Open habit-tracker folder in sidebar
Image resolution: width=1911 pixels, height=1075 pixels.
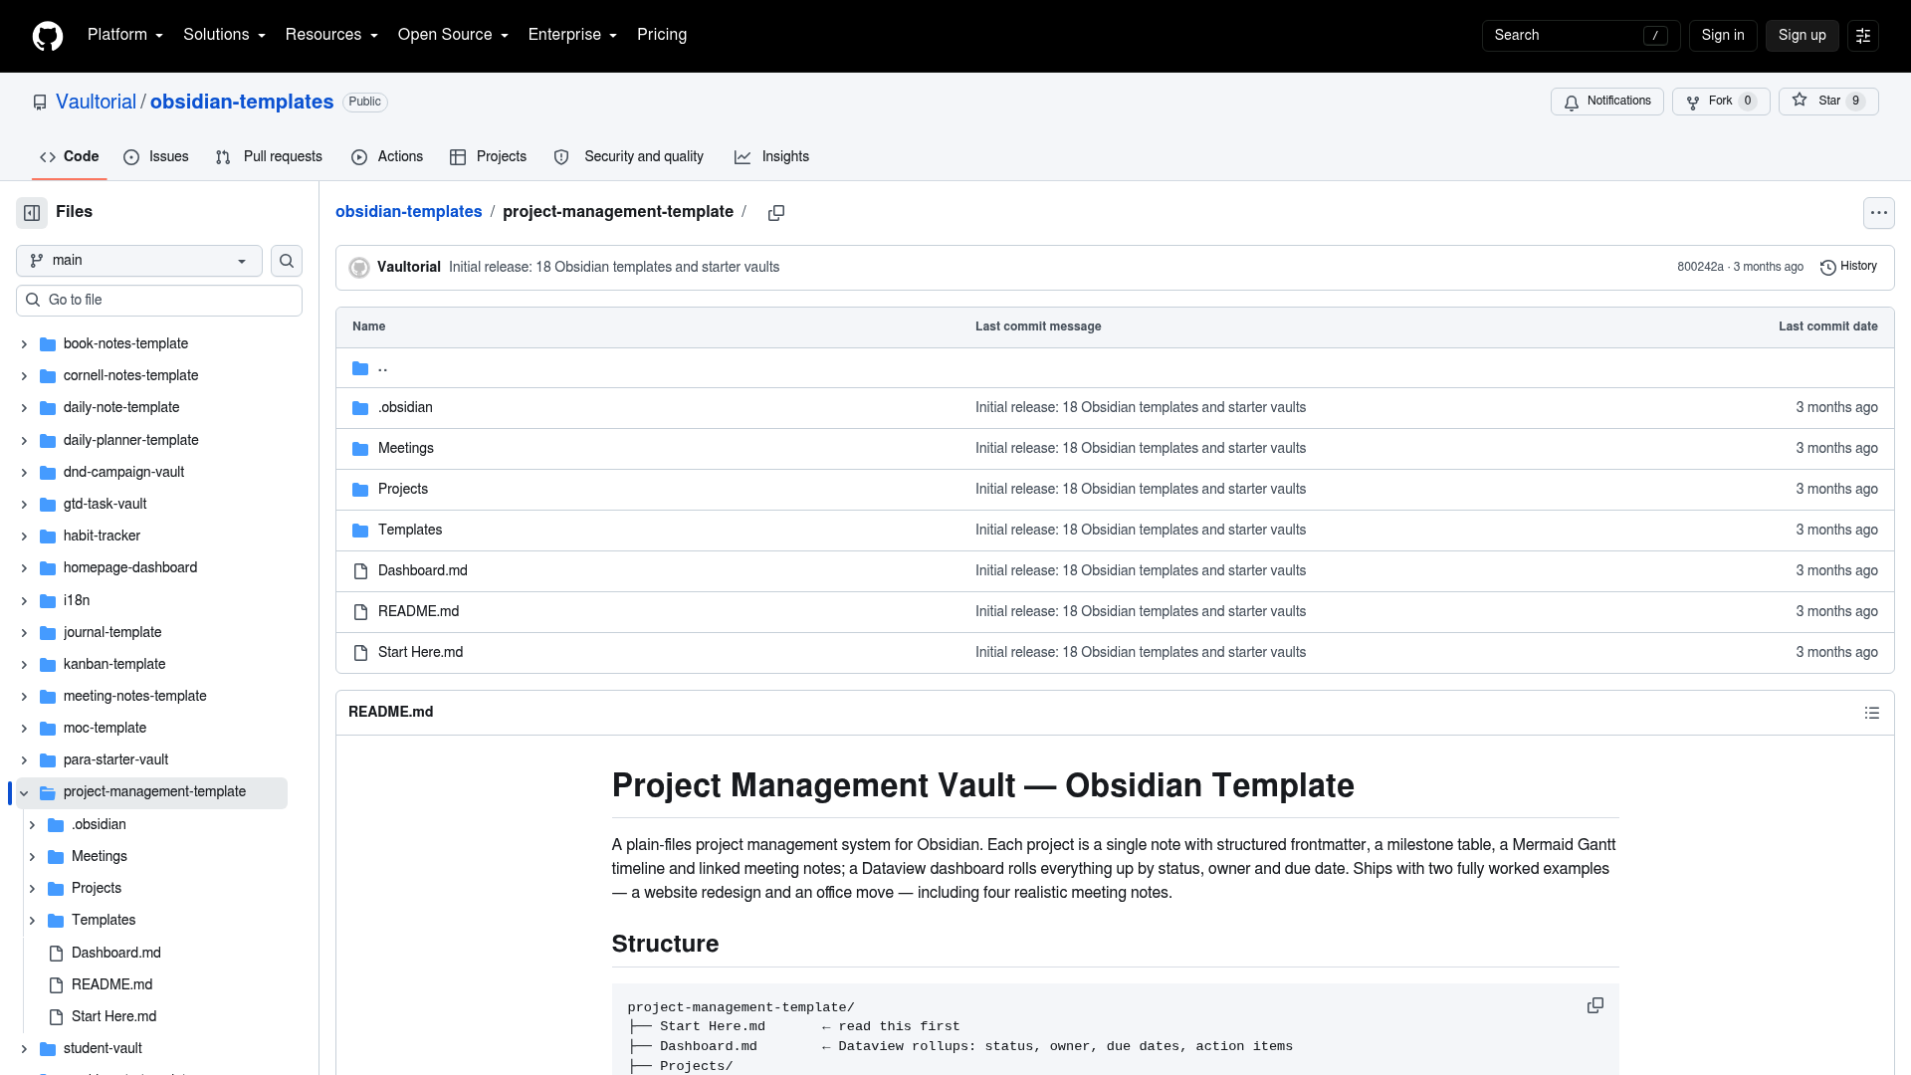(x=102, y=537)
